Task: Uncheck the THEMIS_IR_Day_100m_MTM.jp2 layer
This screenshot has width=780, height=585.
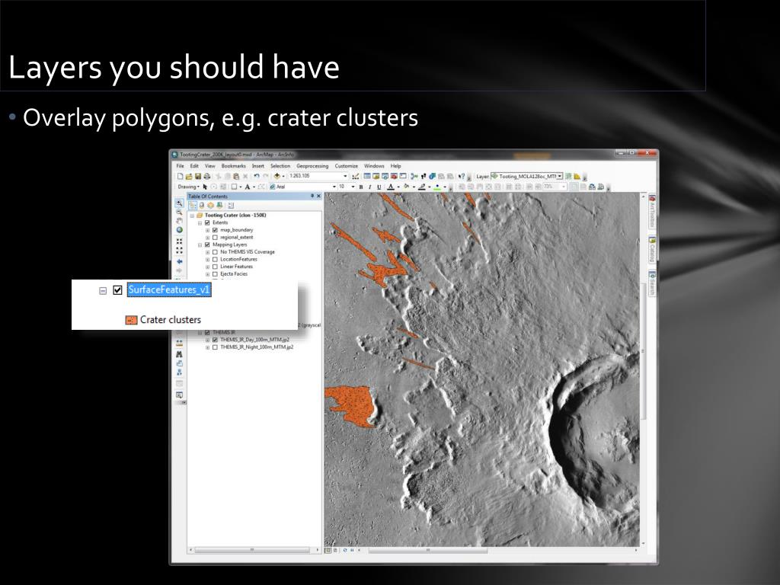Action: 215,340
